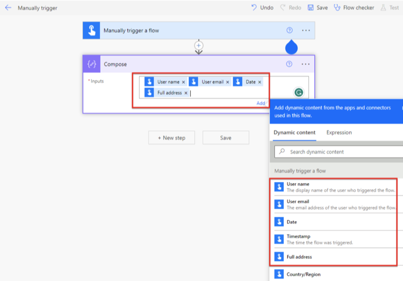Click the Compose action curly braces icon
The width and height of the screenshot is (403, 281).
coord(91,64)
